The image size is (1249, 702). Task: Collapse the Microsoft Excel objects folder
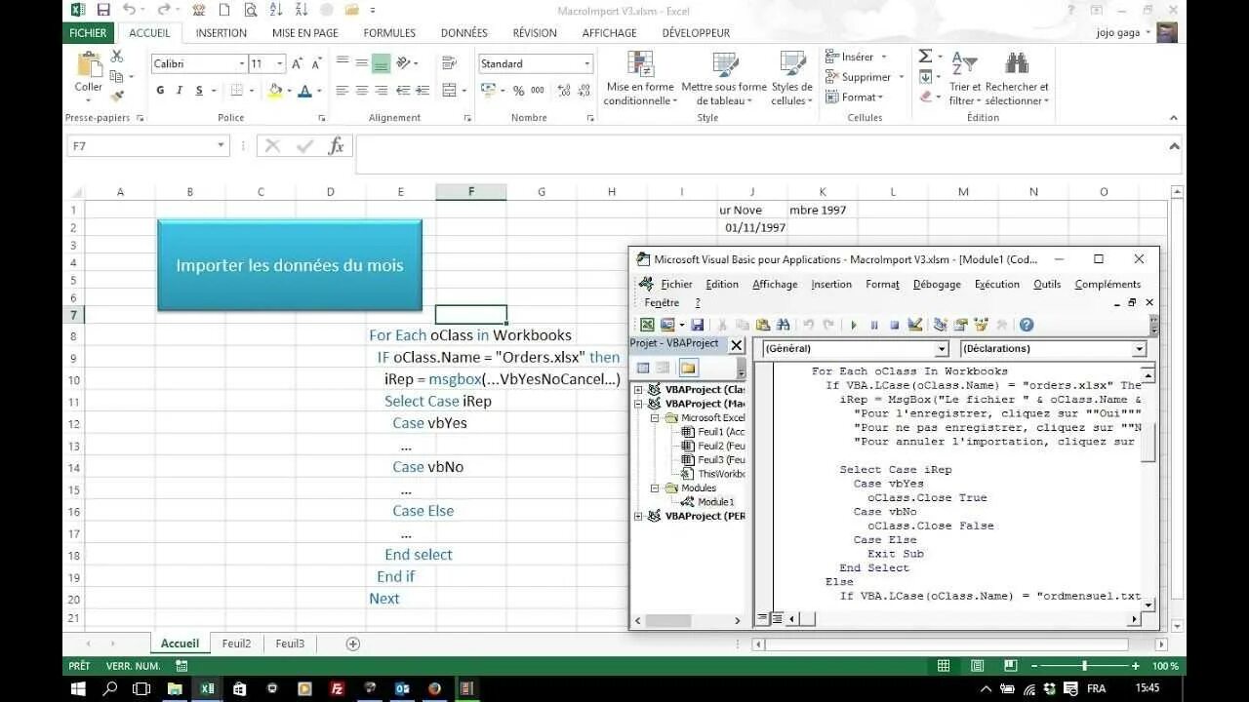click(656, 417)
